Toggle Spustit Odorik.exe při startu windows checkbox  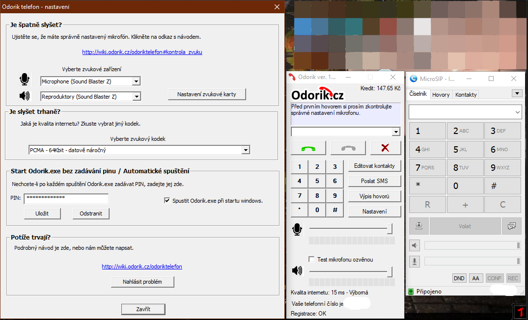tap(167, 201)
